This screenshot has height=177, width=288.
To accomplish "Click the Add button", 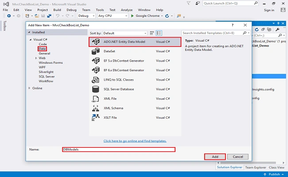I will coord(215,157).
